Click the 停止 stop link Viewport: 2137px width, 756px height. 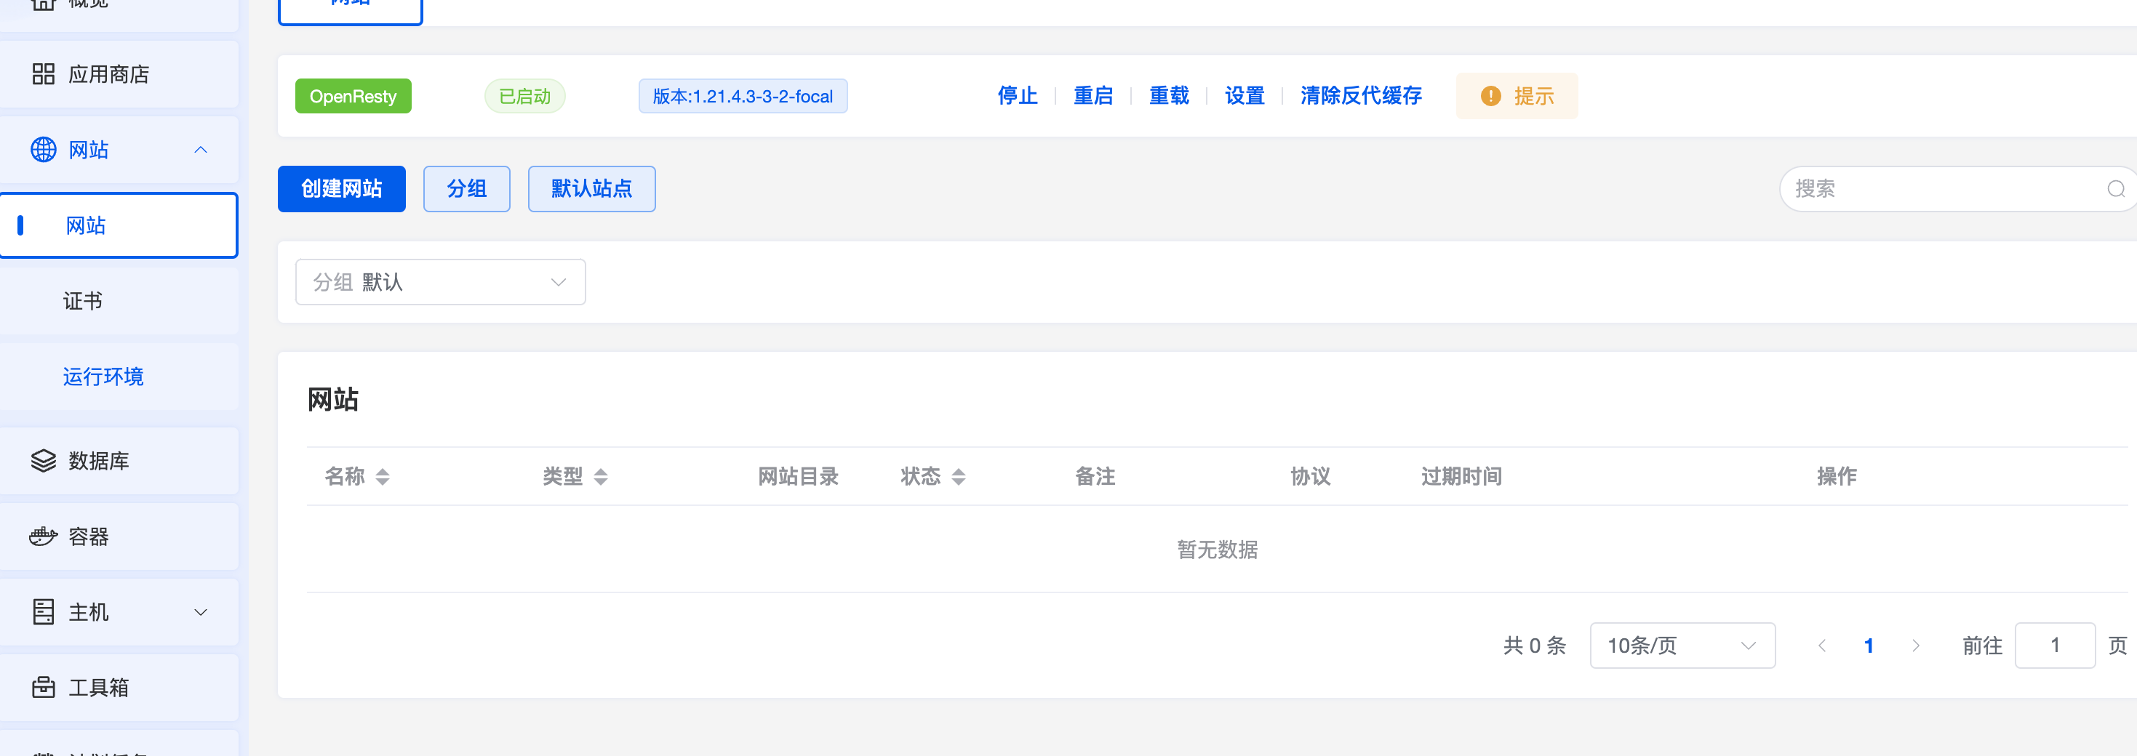[x=1018, y=96]
